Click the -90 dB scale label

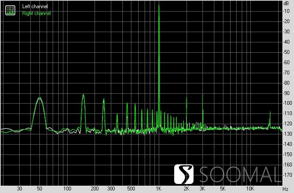[x=287, y=93]
